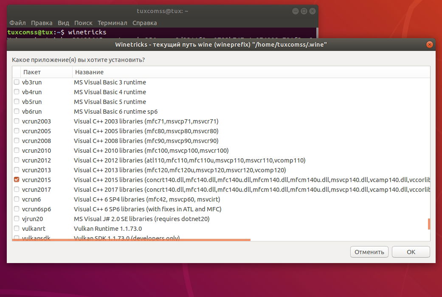This screenshot has height=297, width=442.
Task: Select 'Visual C++ 2012 libraries' row
Action: (x=221, y=160)
